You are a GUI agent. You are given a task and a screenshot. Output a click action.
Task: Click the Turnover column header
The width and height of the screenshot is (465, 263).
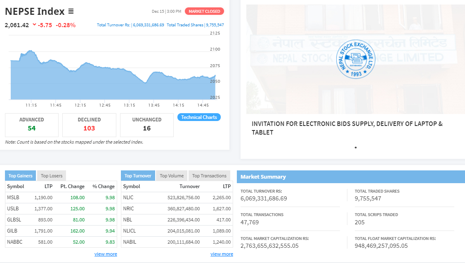[189, 186]
